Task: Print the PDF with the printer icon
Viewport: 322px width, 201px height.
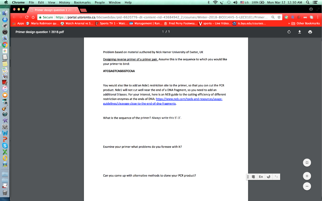Action: click(x=310, y=32)
